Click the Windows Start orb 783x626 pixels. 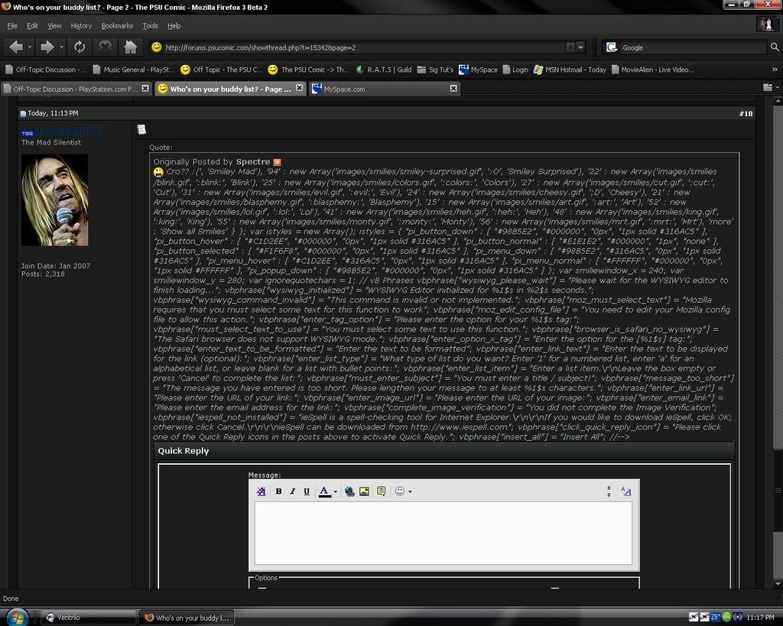(x=17, y=618)
